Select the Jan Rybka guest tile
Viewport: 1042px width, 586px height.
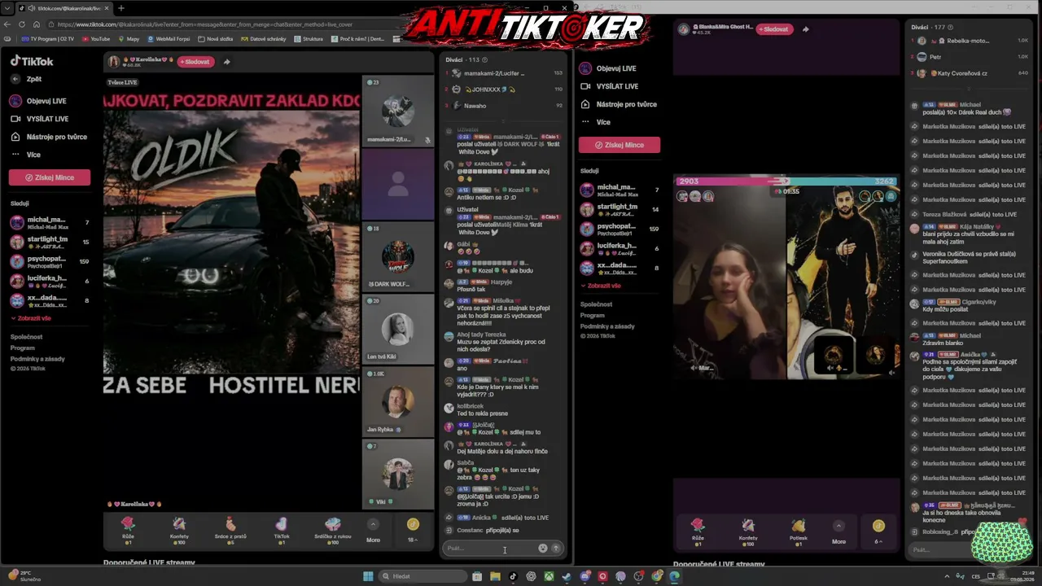pos(398,402)
